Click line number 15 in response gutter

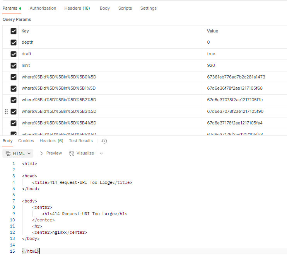(x=12, y=251)
